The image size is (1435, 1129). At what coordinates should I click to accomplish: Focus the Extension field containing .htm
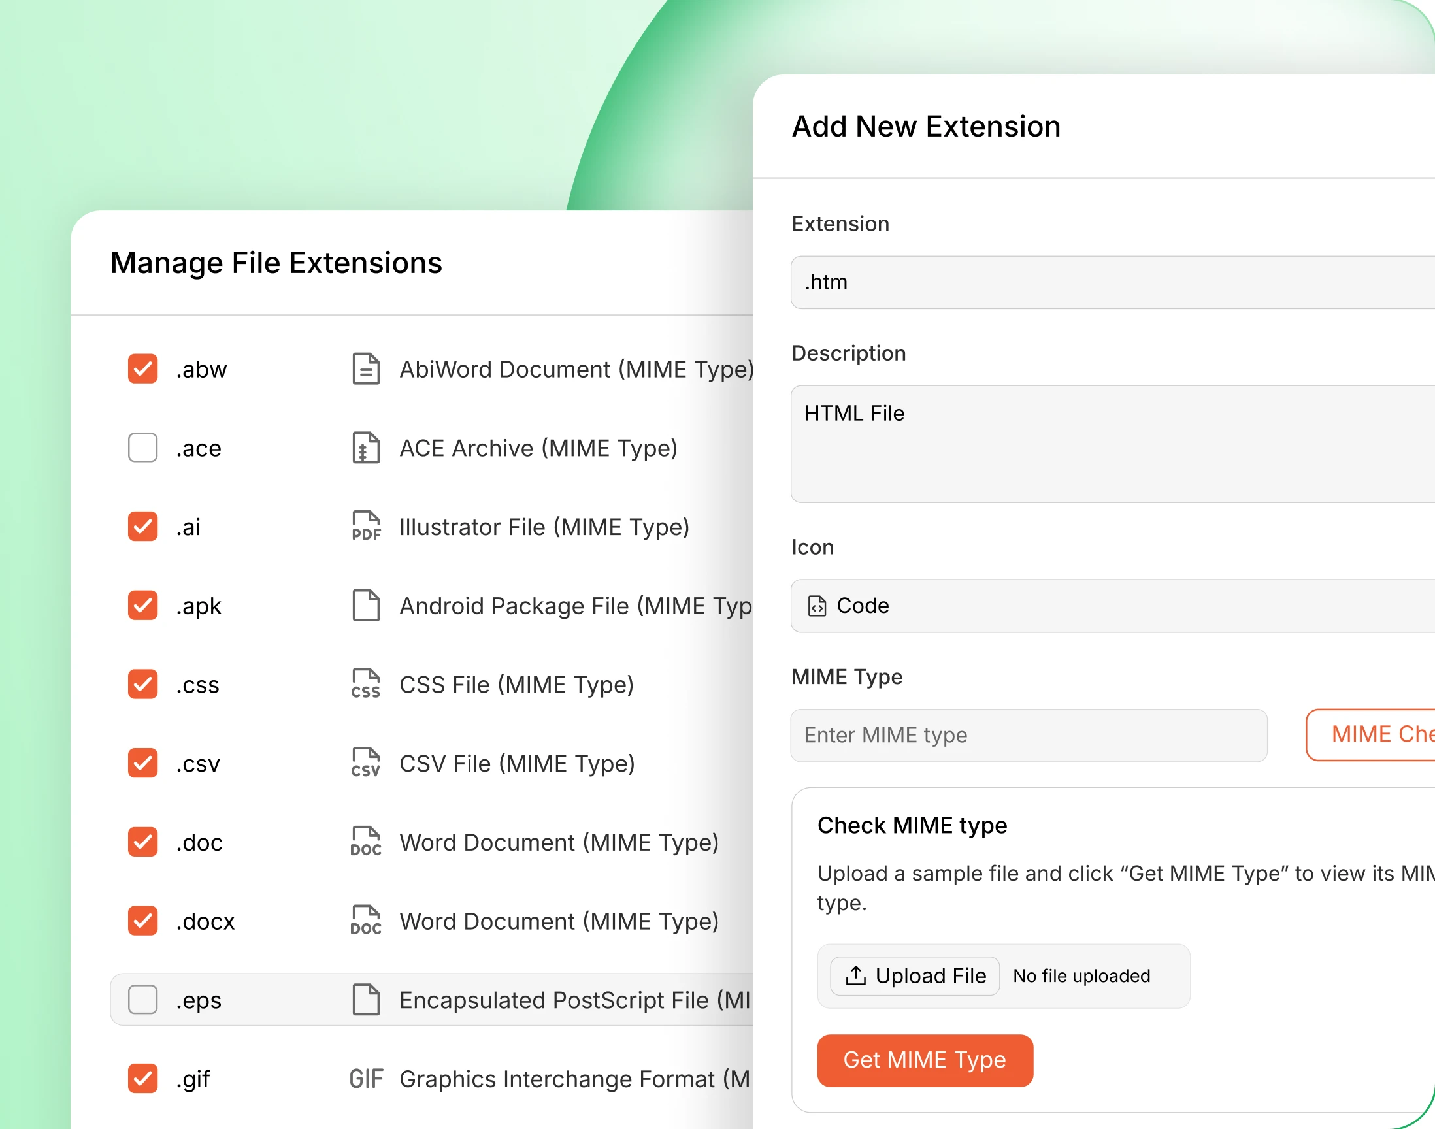point(1113,282)
